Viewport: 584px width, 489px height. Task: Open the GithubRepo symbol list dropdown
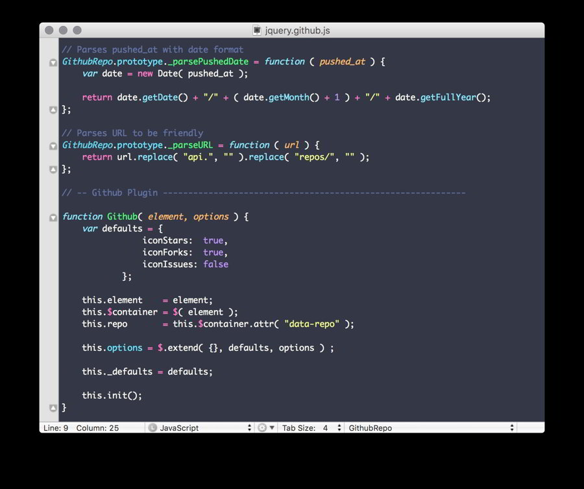coord(431,428)
